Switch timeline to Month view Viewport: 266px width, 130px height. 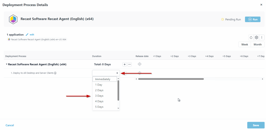tap(257, 44)
